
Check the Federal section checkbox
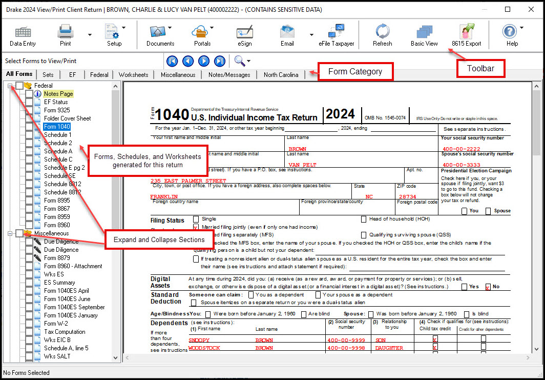pyautogui.click(x=20, y=86)
